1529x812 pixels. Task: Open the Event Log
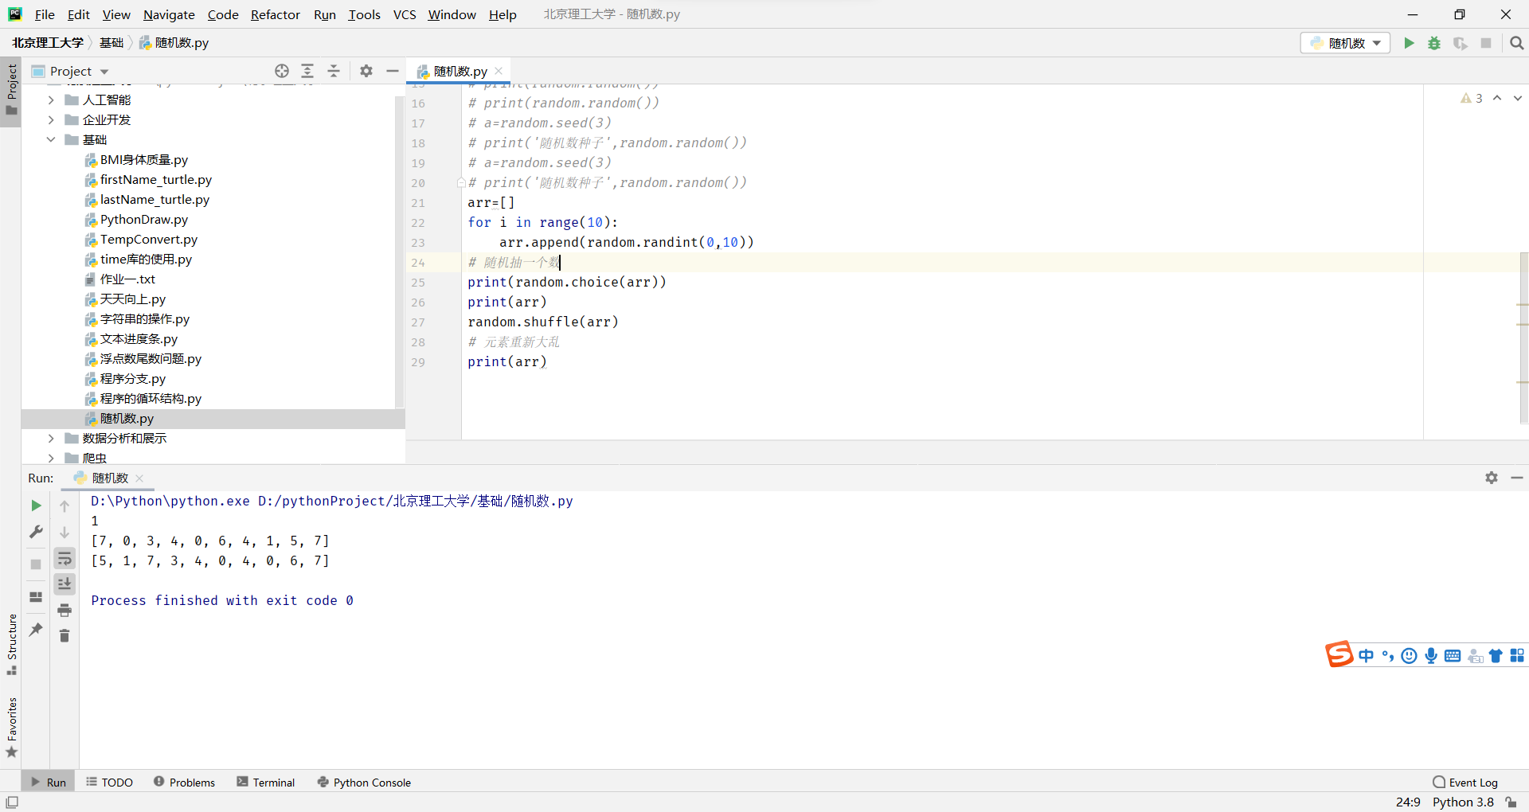point(1465,782)
